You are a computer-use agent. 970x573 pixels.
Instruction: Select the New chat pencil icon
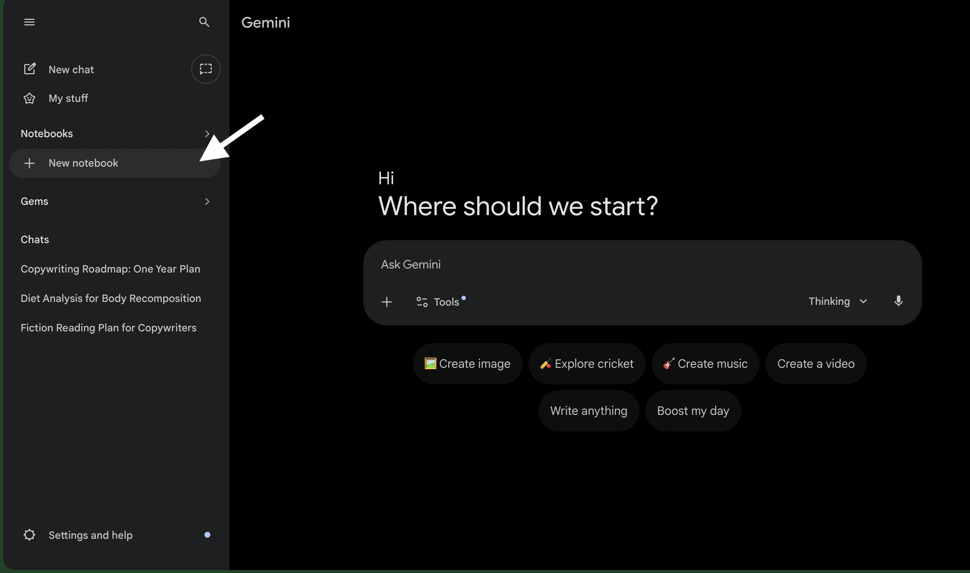[x=30, y=69]
